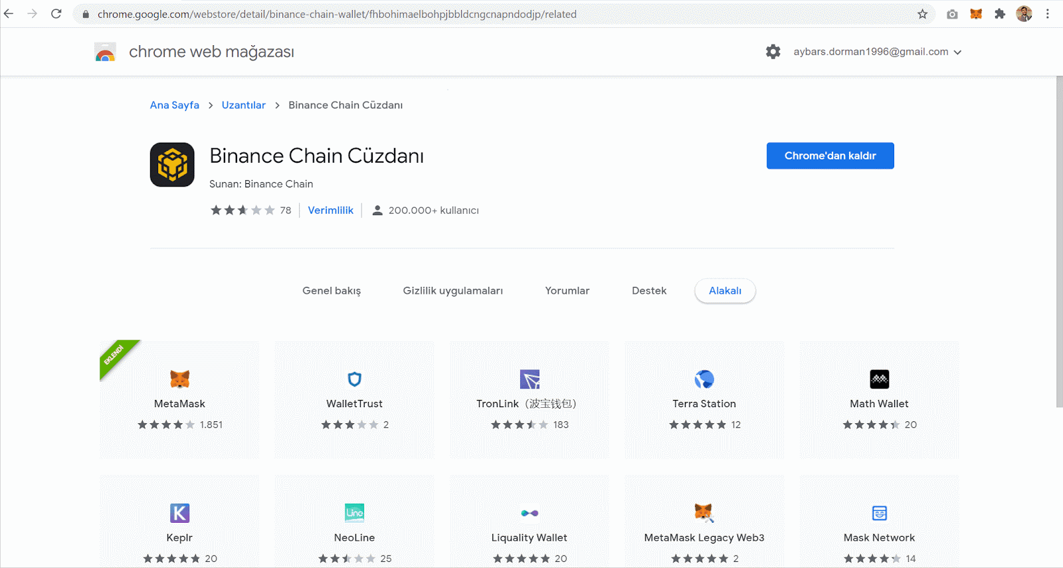Open the Liquality Wallet extension name
The height and width of the screenshot is (568, 1063).
529,538
